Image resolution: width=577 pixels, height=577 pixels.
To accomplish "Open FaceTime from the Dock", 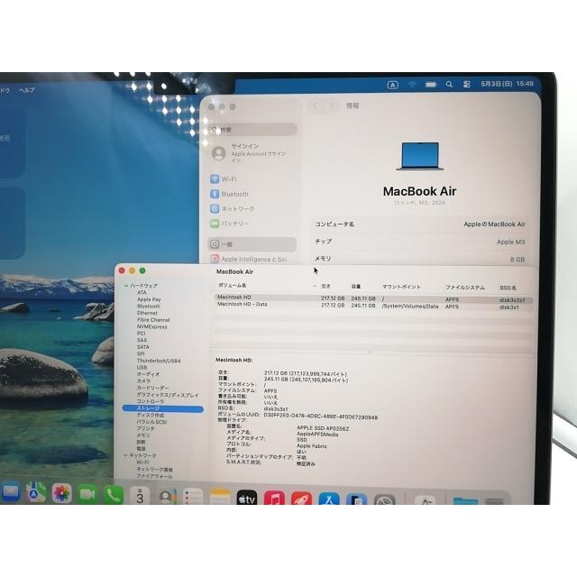I will [87, 494].
